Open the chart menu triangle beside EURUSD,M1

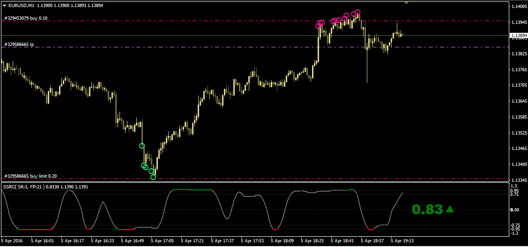coord(4,6)
